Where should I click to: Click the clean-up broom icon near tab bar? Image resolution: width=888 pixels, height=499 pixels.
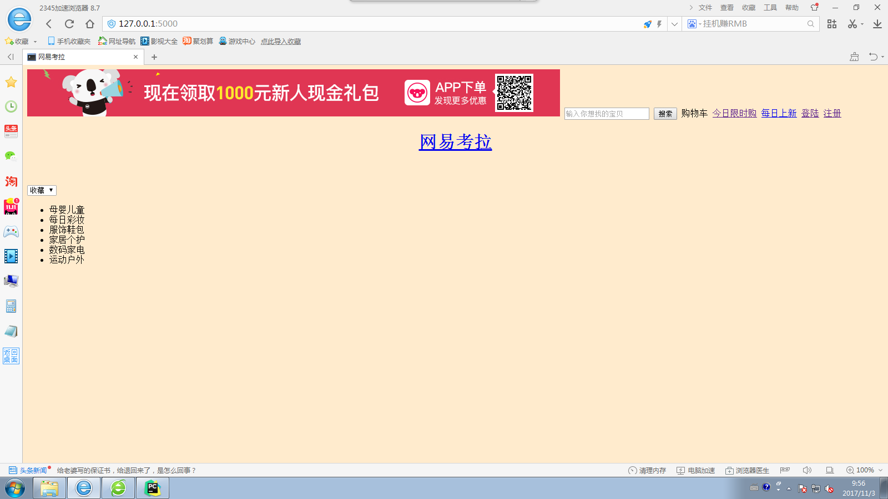[854, 57]
